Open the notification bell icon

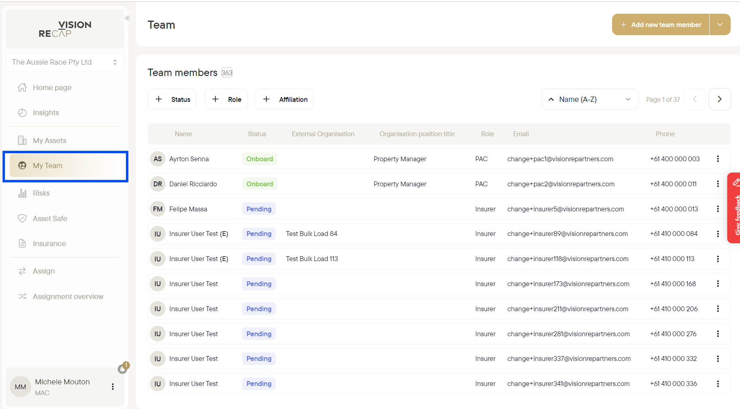(x=123, y=368)
